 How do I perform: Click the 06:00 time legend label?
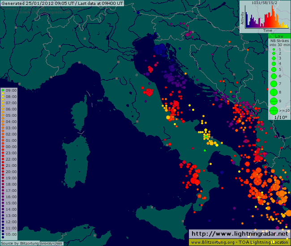(x=11, y=109)
